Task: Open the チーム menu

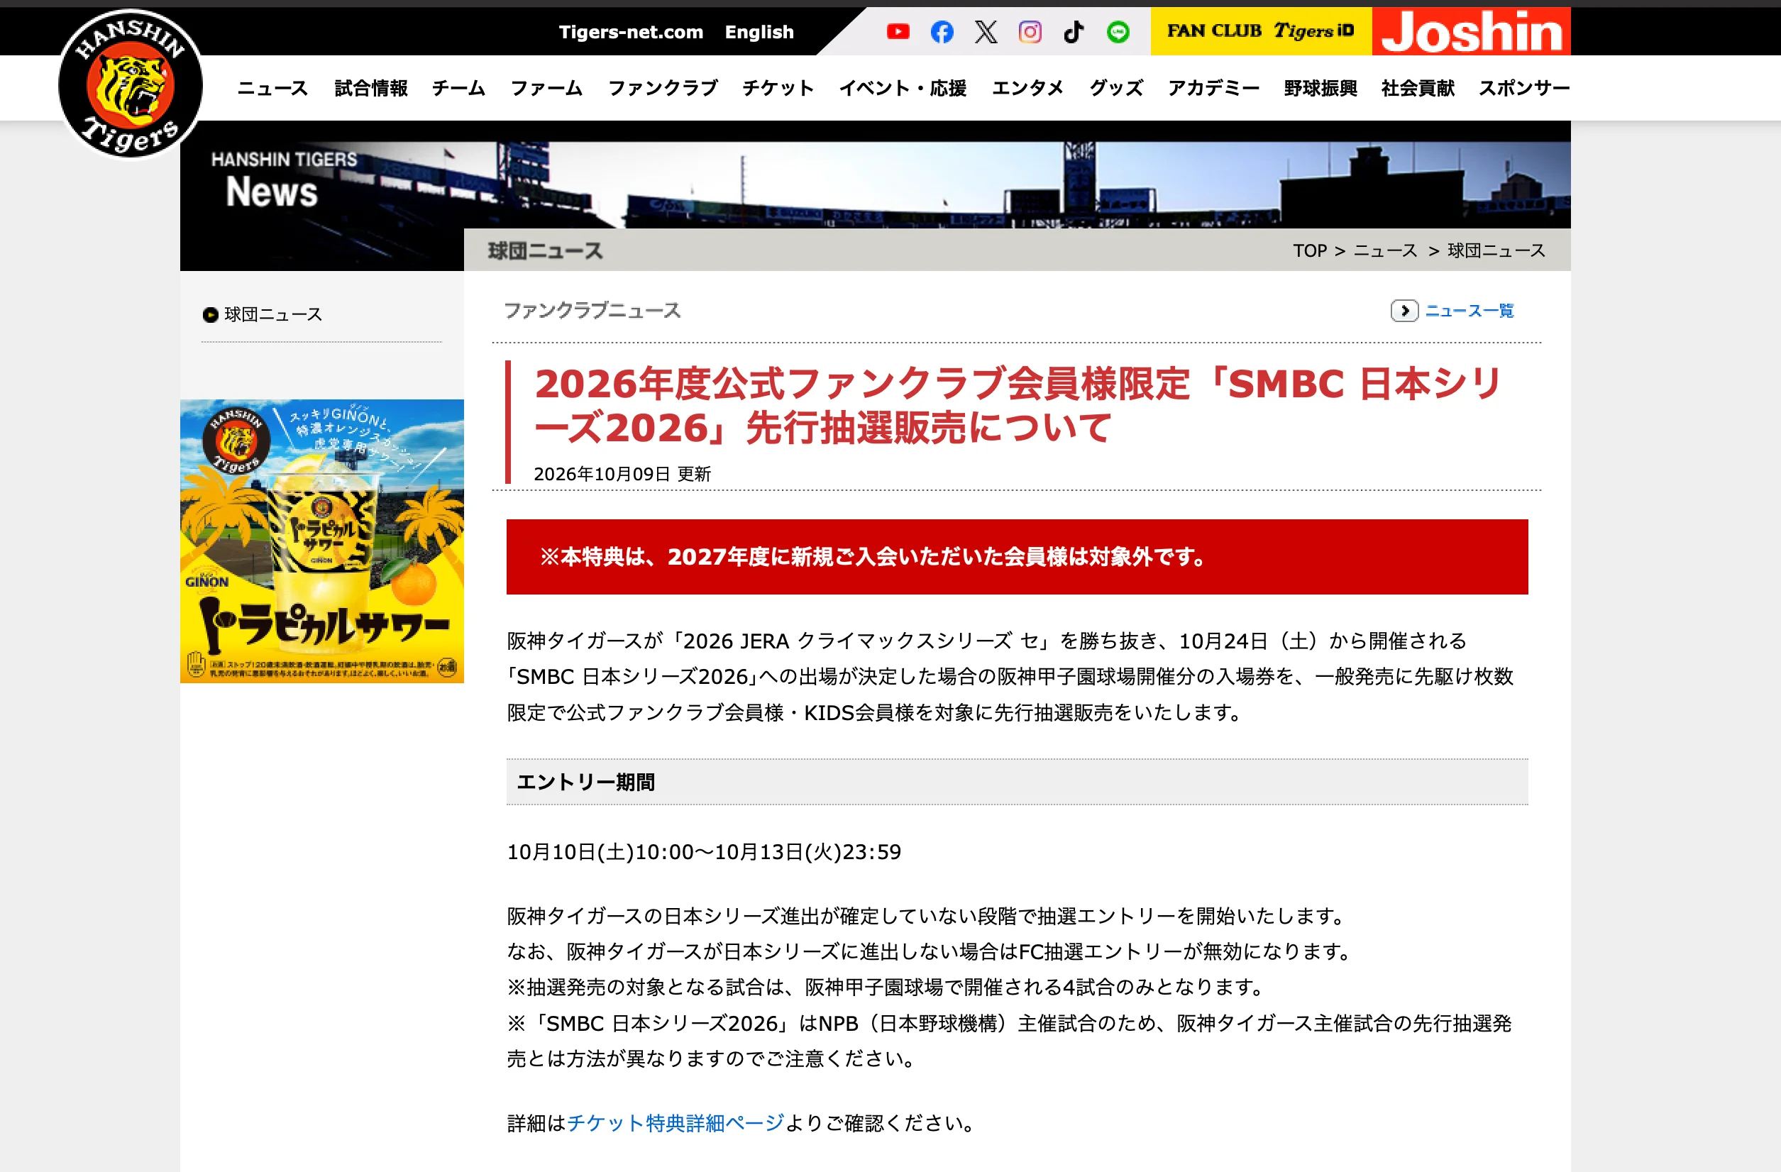Action: pos(458,88)
